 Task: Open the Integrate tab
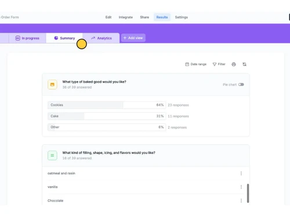(x=126, y=17)
